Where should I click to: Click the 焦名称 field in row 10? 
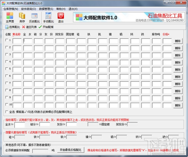[17, 105]
